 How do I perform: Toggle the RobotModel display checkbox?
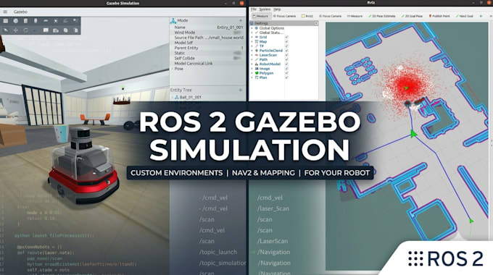point(286,64)
